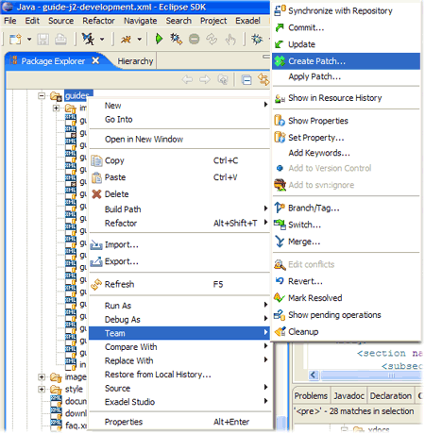Viewport: 425px width, 434px height.
Task: Click the green Run toolbar button
Action: coord(159,39)
